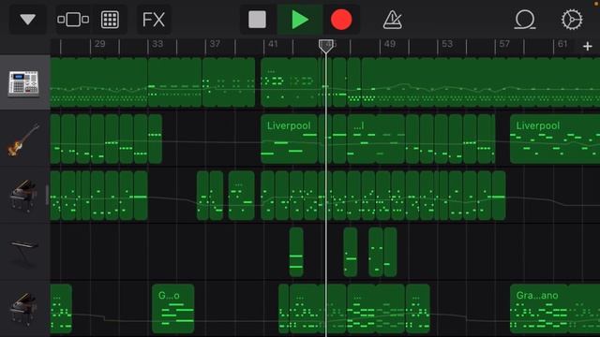Select the drum region starting at bar 41

(289, 82)
